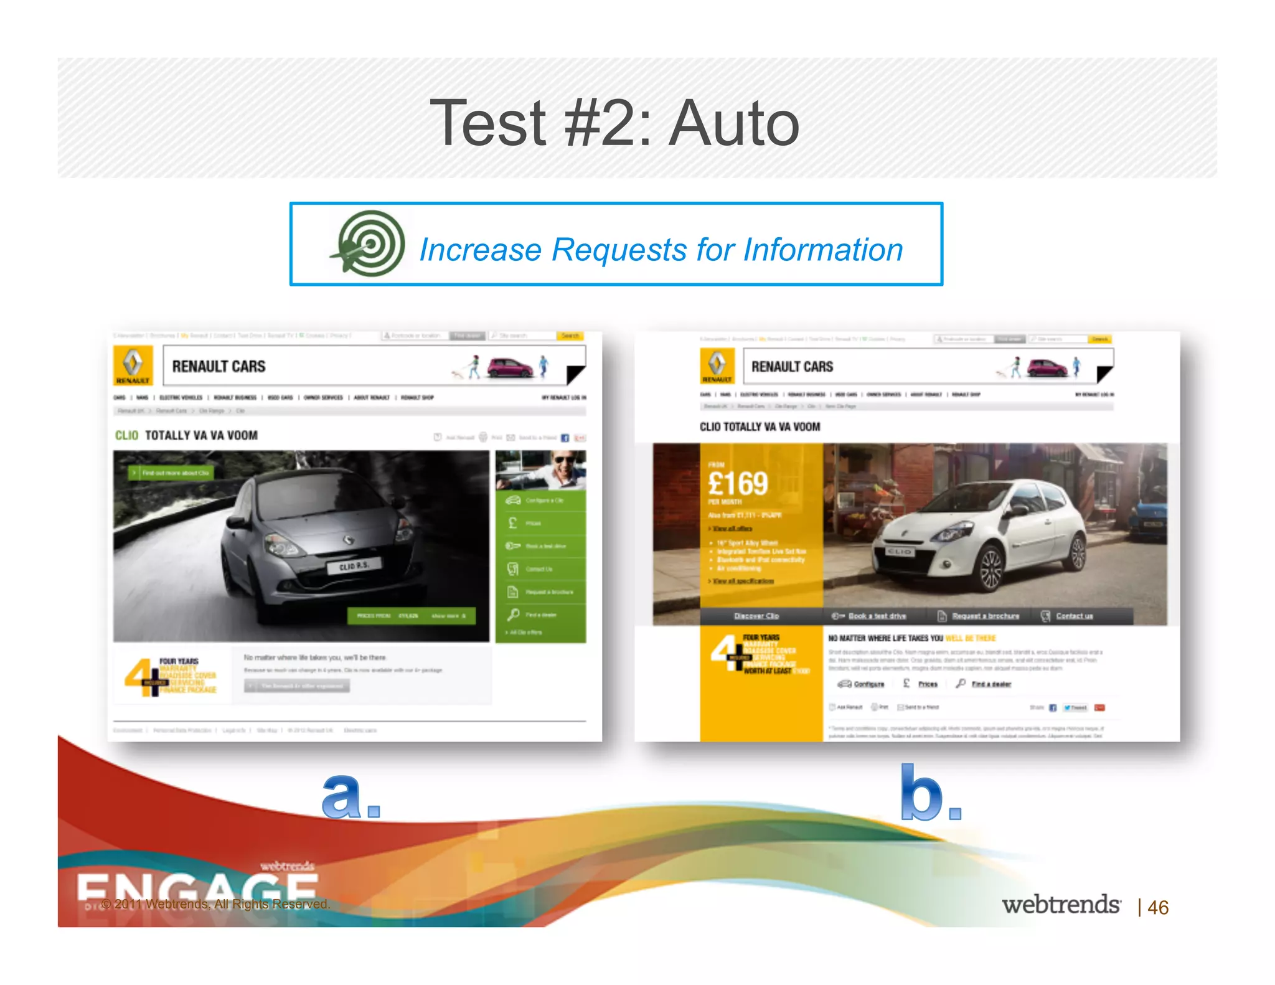Image resolution: width=1275 pixels, height=985 pixels.
Task: Click the grey Find dealer button on page a
Action: (x=468, y=336)
